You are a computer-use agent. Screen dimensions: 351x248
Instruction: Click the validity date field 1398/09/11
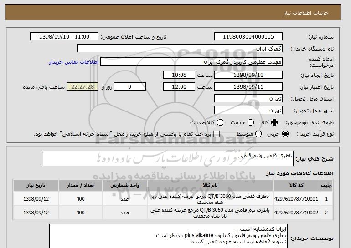(248, 87)
